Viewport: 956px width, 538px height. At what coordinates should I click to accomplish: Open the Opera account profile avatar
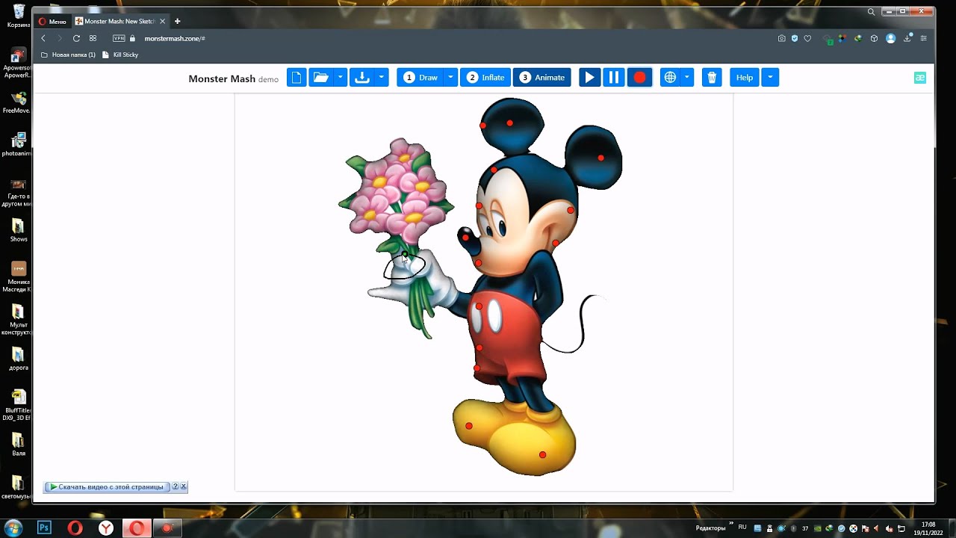click(x=890, y=38)
